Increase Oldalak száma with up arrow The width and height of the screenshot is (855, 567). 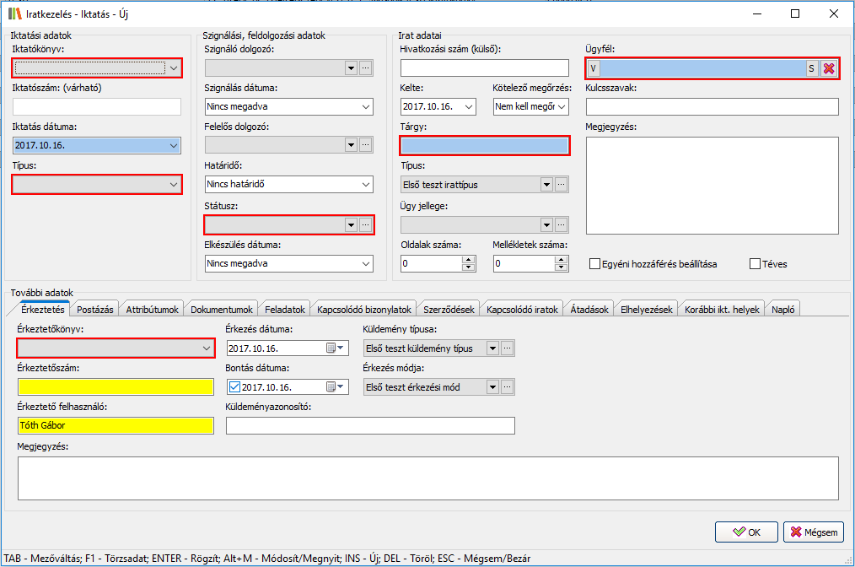pyautogui.click(x=468, y=260)
